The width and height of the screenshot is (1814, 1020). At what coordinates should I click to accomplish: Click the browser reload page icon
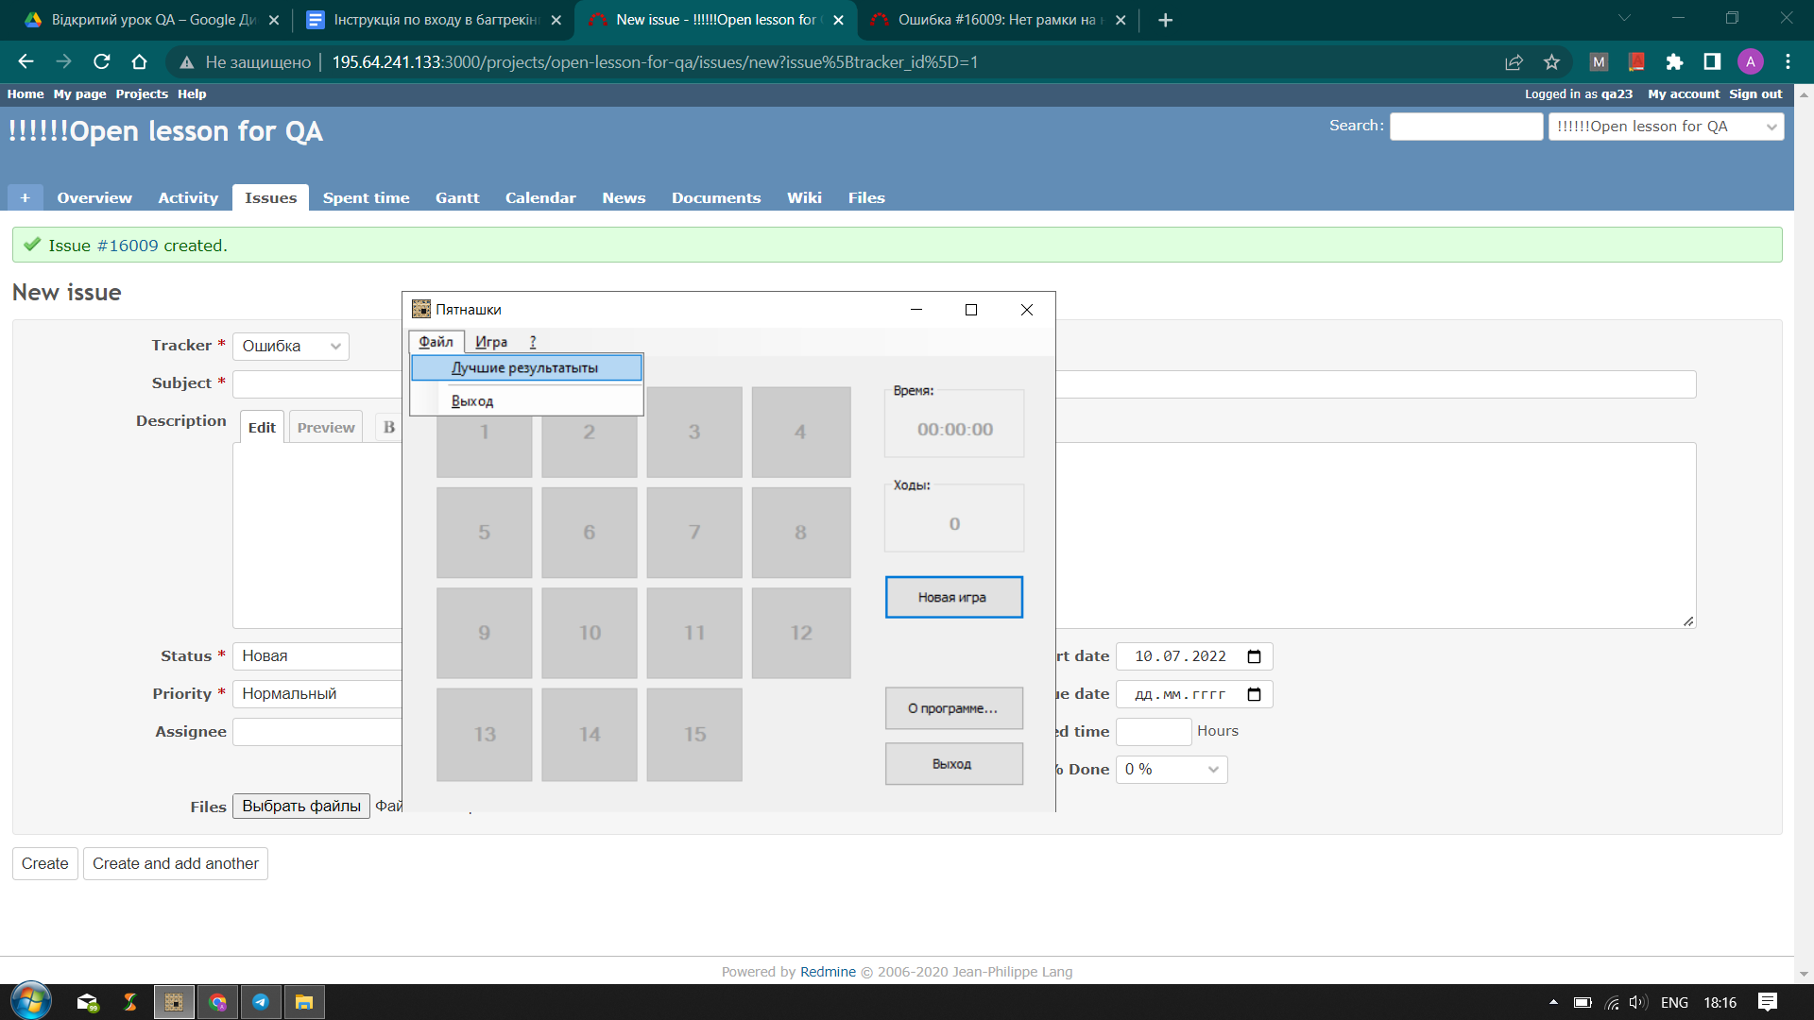click(102, 62)
